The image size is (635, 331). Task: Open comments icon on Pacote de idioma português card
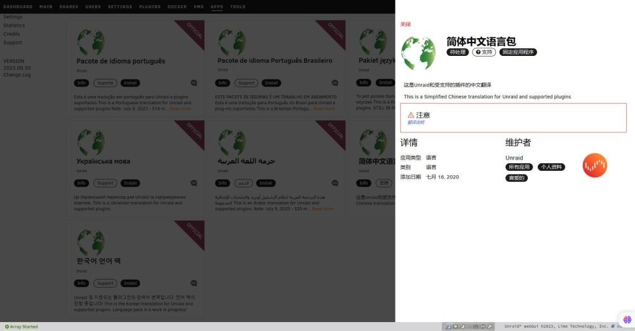(194, 83)
